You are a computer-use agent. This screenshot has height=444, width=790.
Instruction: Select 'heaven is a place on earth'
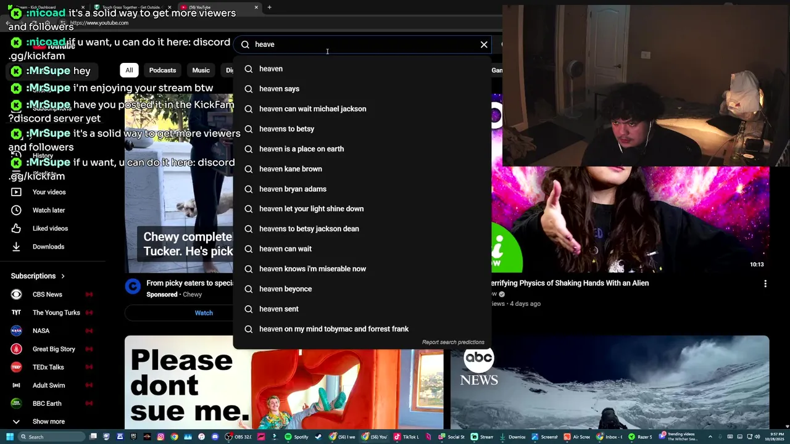tap(362, 149)
